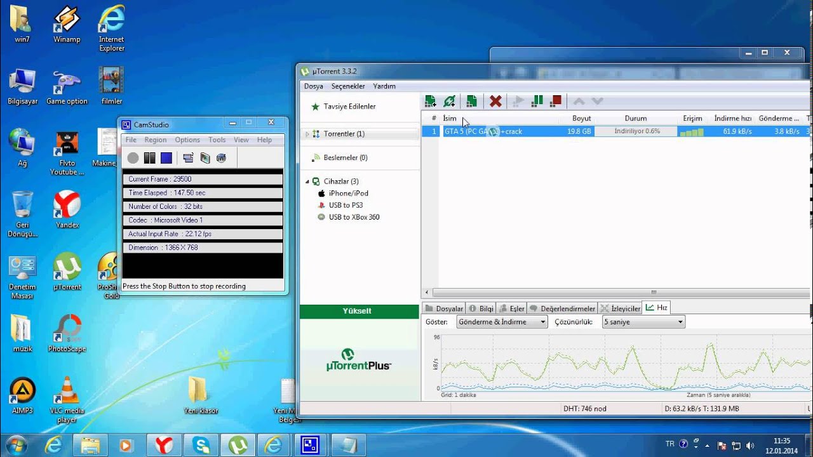Click CamStudio Toggle View icon
This screenshot has width=813, height=457.
[x=188, y=158]
